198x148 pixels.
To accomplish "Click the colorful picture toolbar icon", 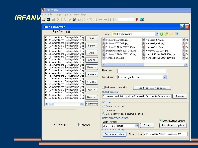I will tap(142, 19).
